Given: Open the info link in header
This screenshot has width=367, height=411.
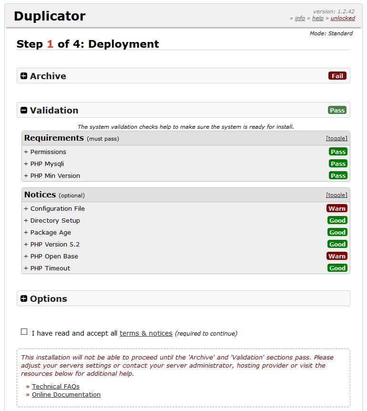Looking at the screenshot, I should tap(300, 18).
